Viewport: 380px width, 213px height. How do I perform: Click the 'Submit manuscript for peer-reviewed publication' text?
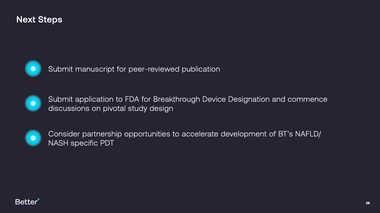tap(134, 69)
